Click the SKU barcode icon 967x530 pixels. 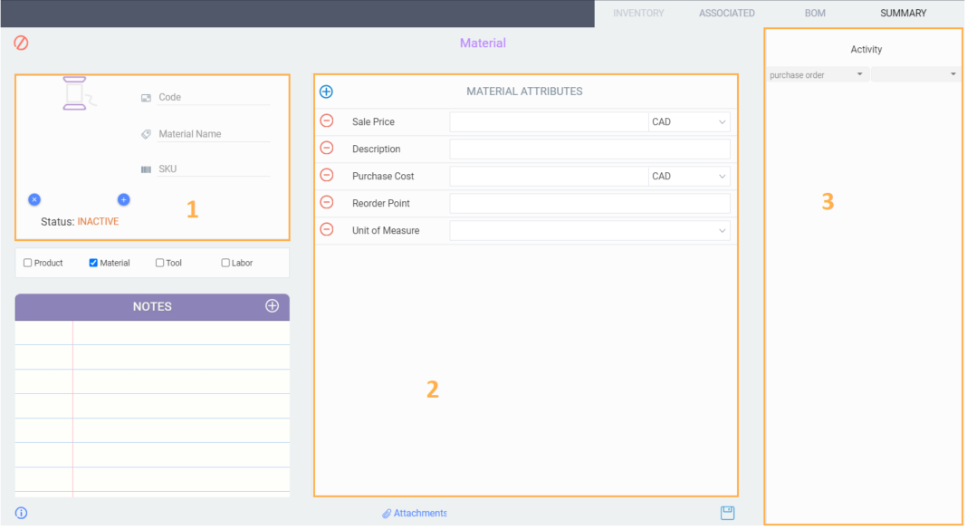point(146,169)
